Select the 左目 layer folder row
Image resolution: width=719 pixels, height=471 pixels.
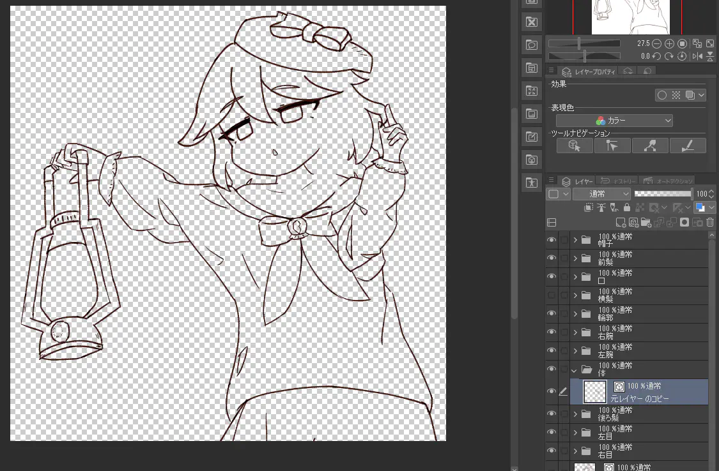[x=627, y=433]
